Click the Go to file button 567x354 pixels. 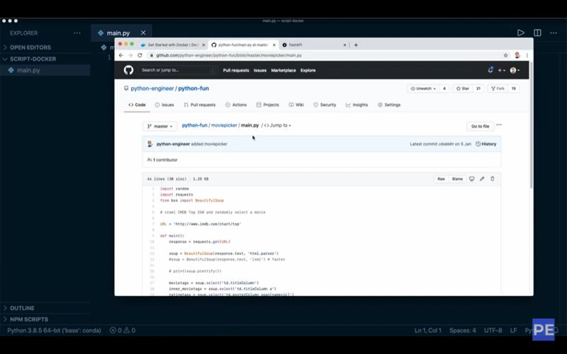pyautogui.click(x=480, y=126)
